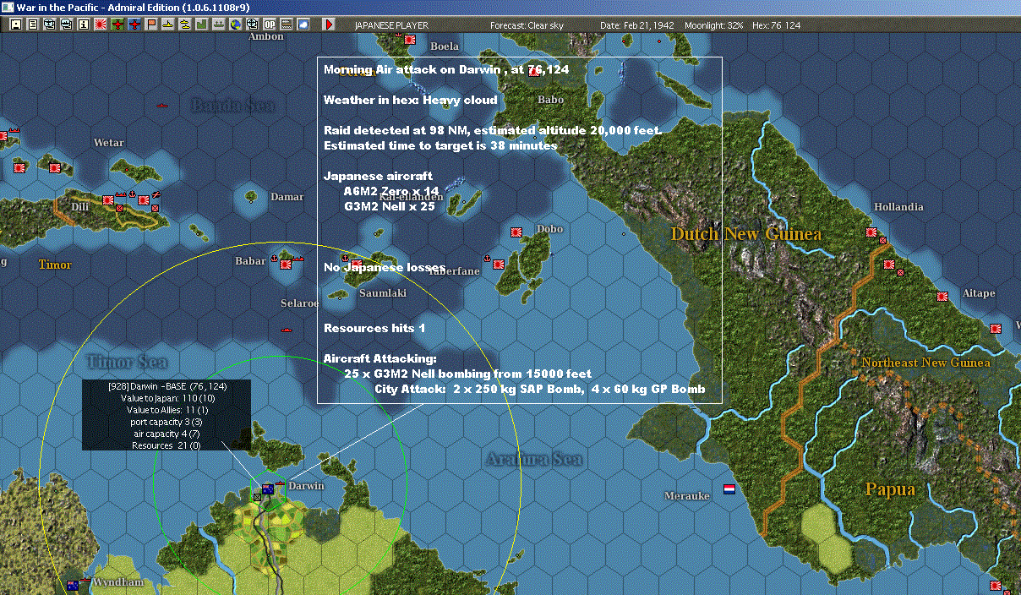
Task: Click the Saumlaki island label
Action: 383,293
